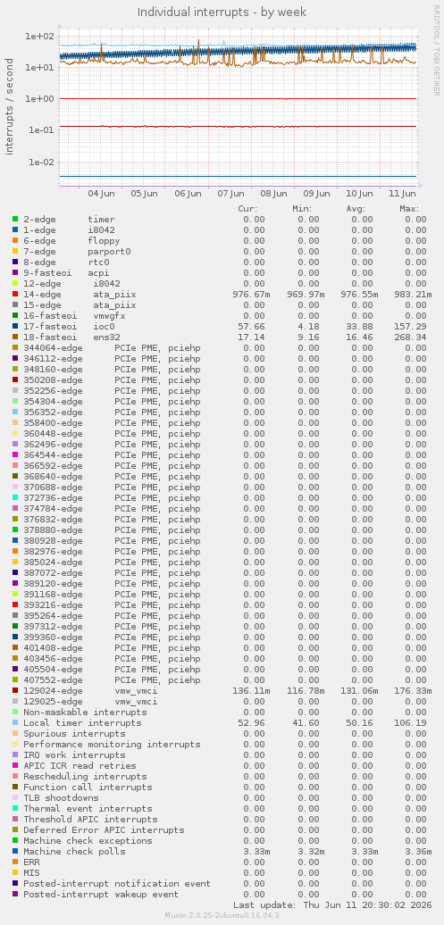Click the 'interrupts / second' axis label
The width and height of the screenshot is (444, 925).
click(10, 106)
